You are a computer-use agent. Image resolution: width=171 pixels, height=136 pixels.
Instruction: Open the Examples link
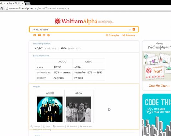[112, 35]
